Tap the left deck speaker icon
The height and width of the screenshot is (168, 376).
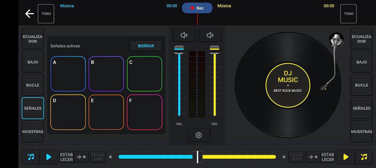(x=184, y=35)
